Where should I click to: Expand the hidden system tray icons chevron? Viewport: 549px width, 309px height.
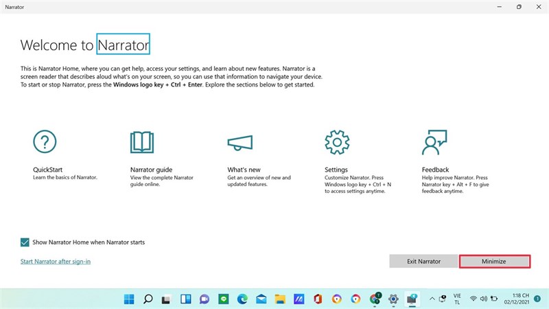point(432,299)
